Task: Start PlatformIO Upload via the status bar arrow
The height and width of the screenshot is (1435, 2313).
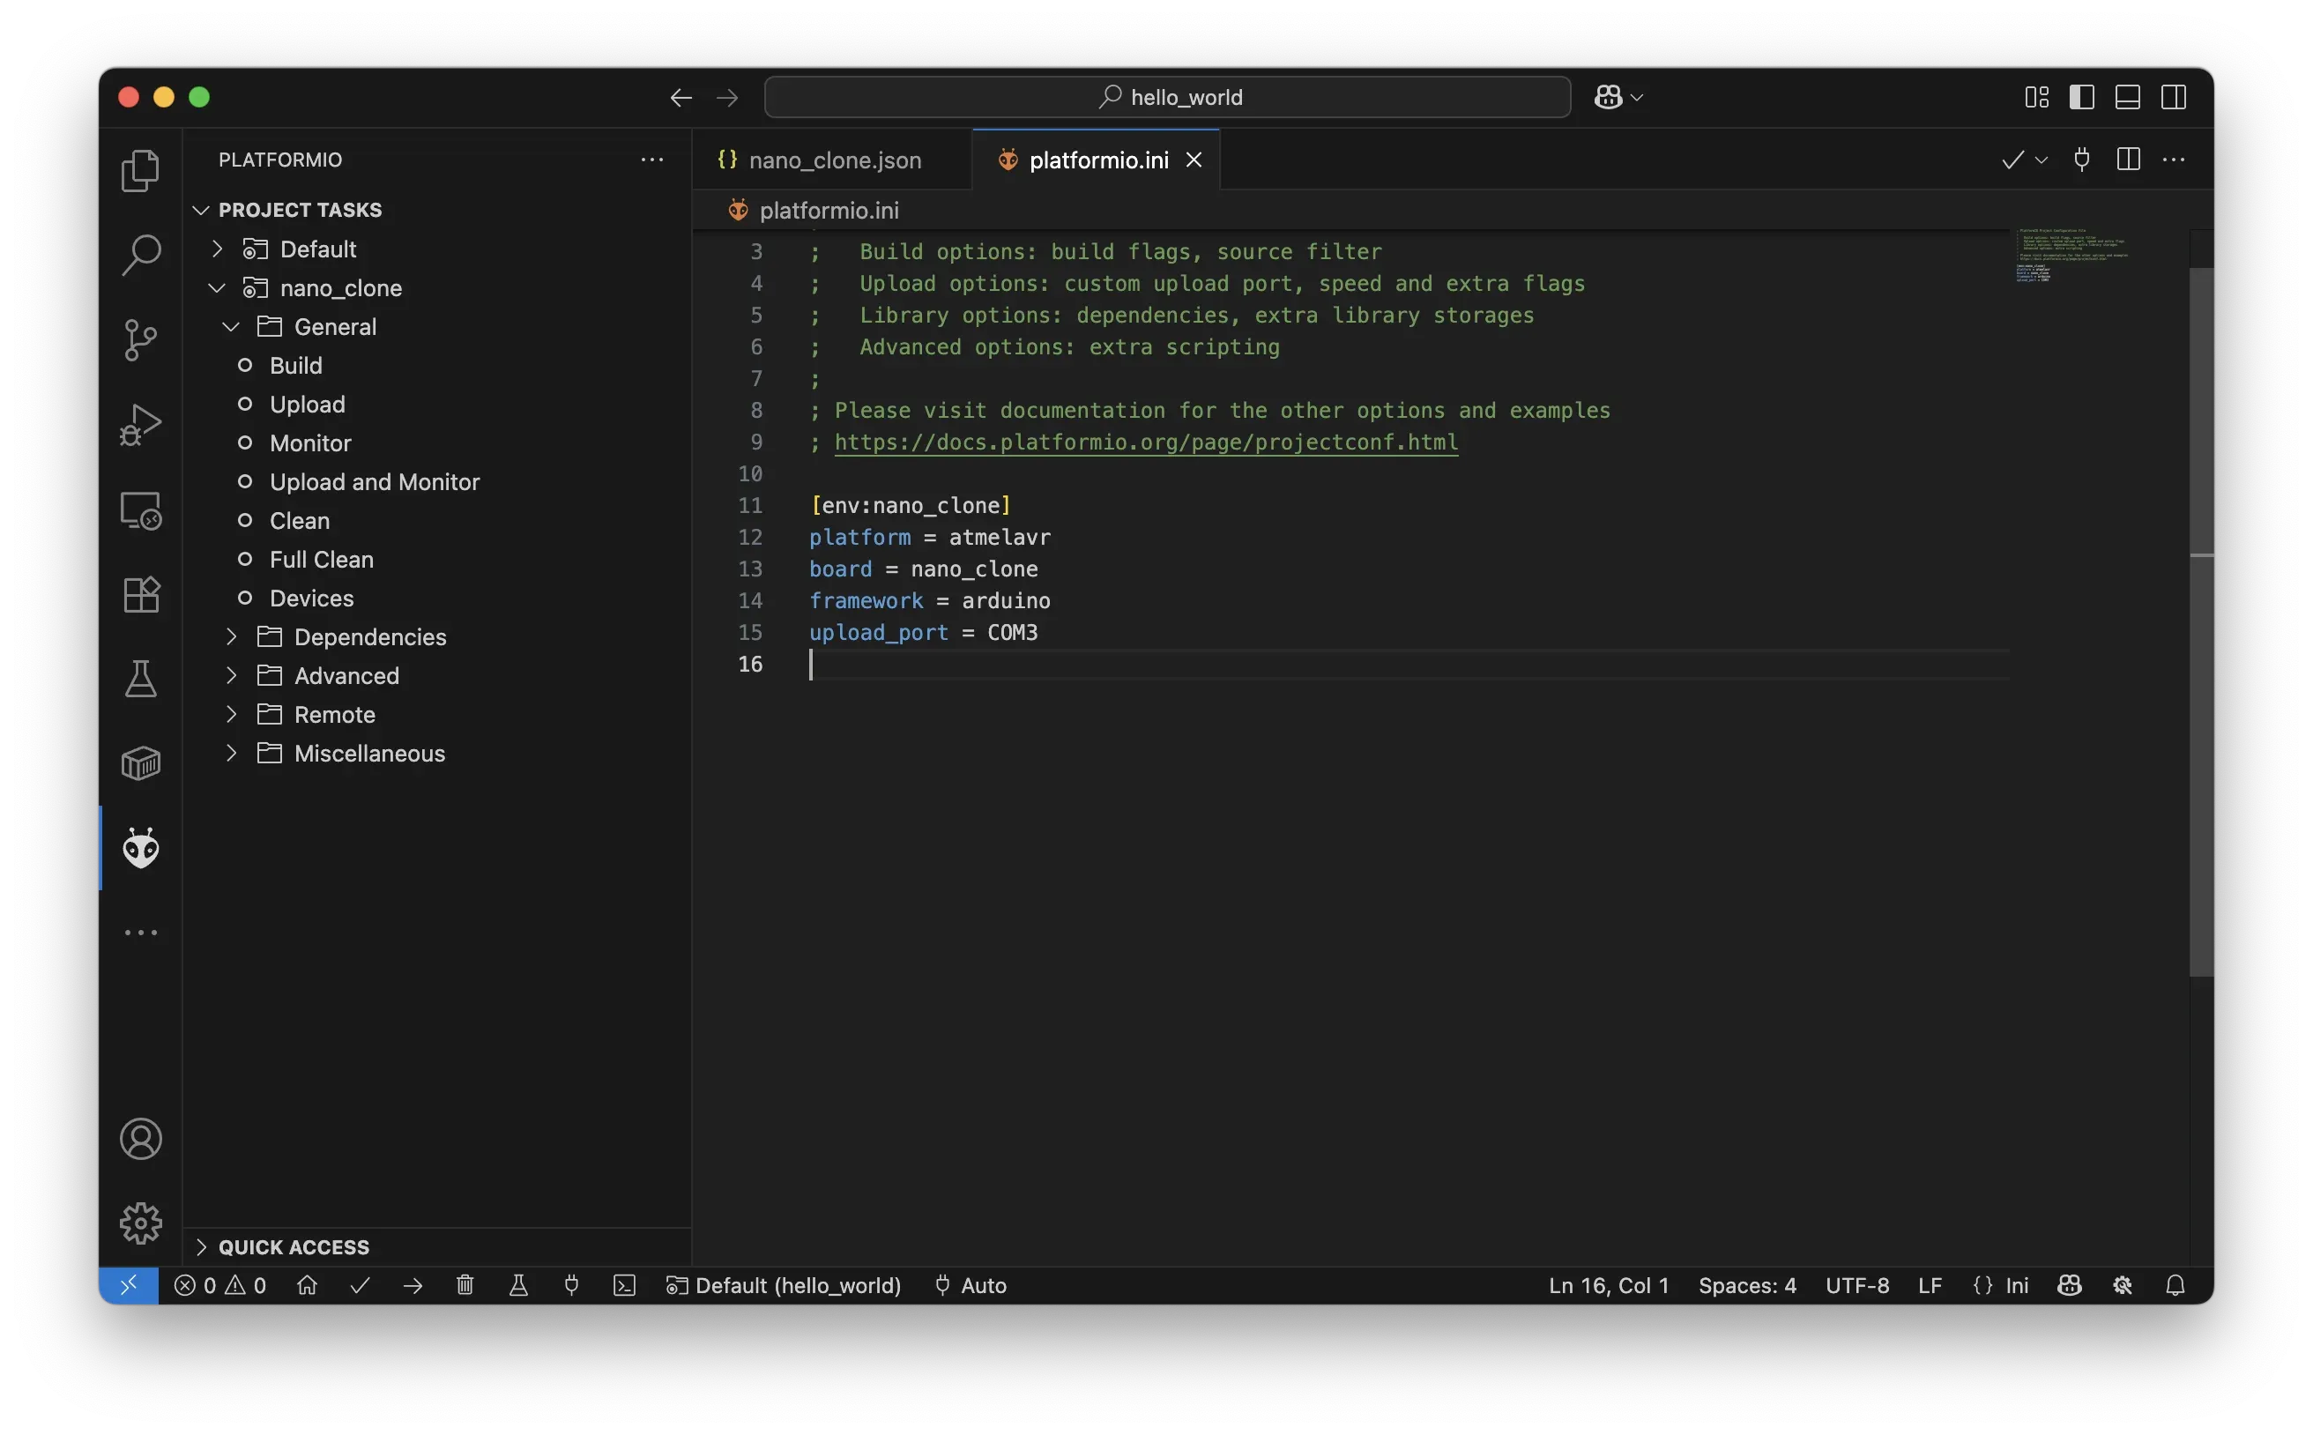Action: 413,1285
